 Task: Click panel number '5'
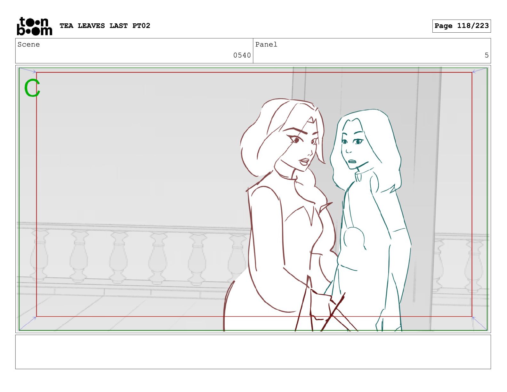[x=487, y=55]
